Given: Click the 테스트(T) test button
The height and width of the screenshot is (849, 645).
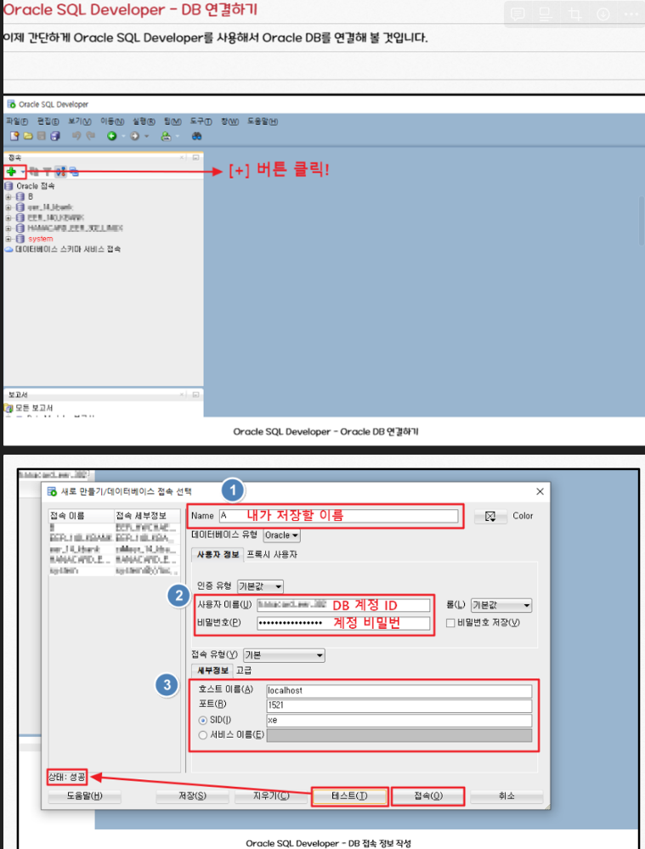Looking at the screenshot, I should [349, 796].
